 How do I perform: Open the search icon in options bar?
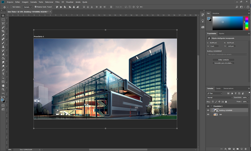[237, 7]
